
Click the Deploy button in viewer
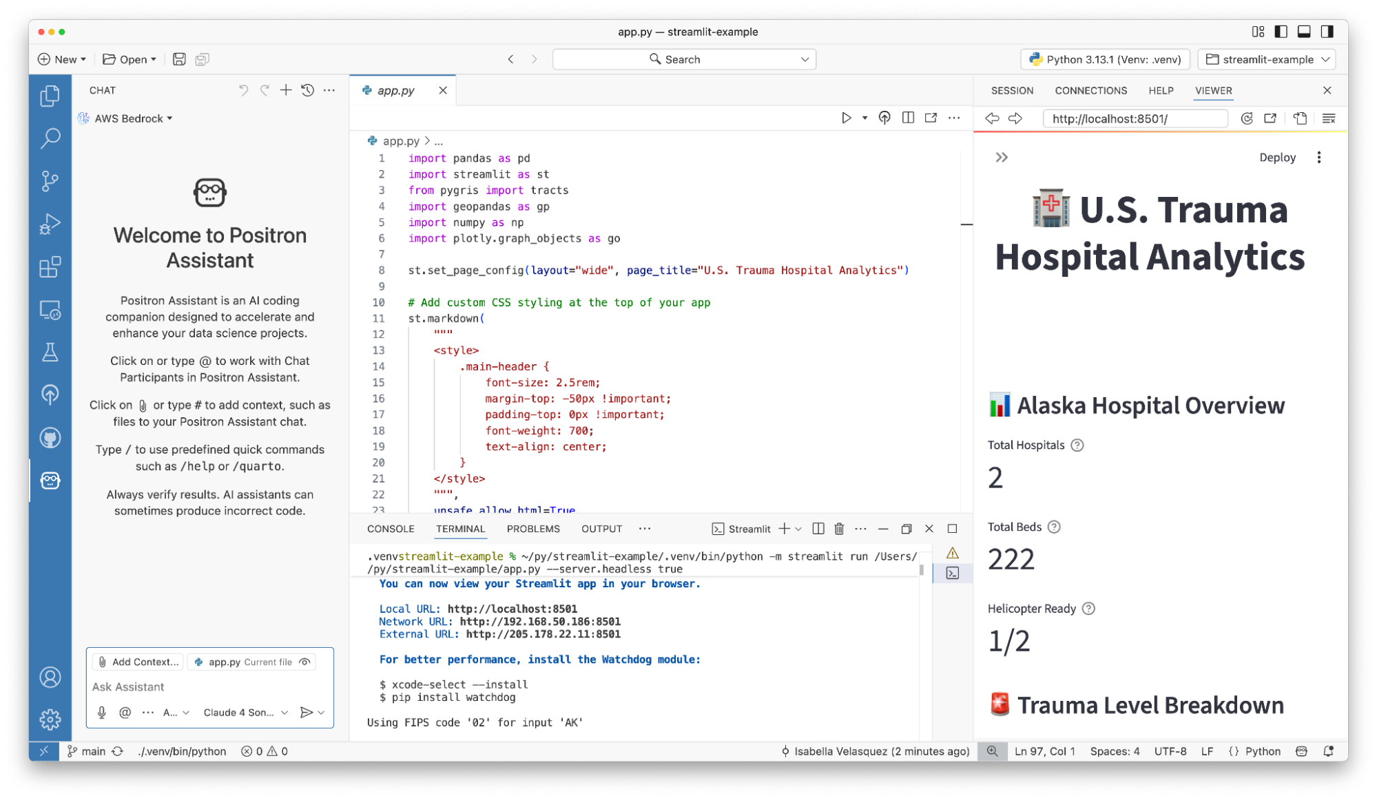[x=1277, y=158]
